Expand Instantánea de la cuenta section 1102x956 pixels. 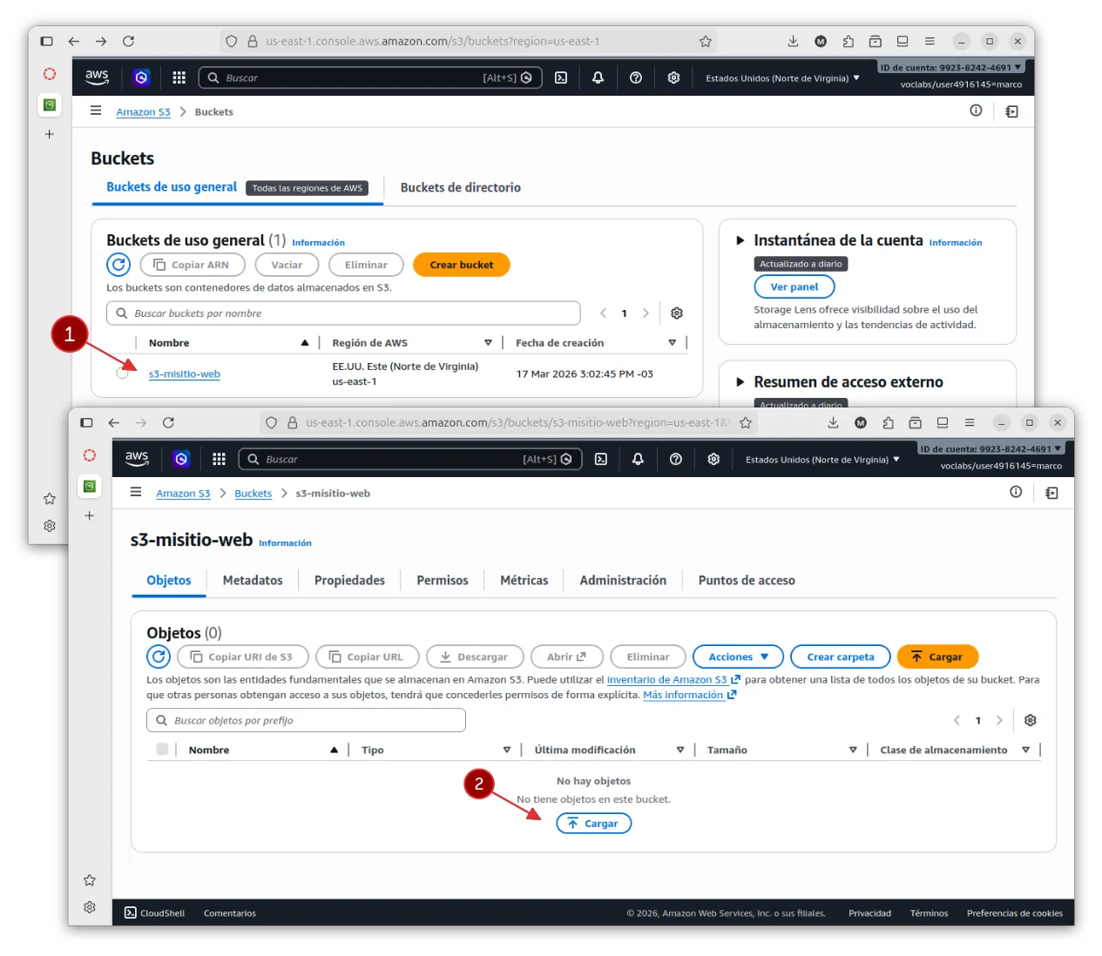tap(740, 240)
